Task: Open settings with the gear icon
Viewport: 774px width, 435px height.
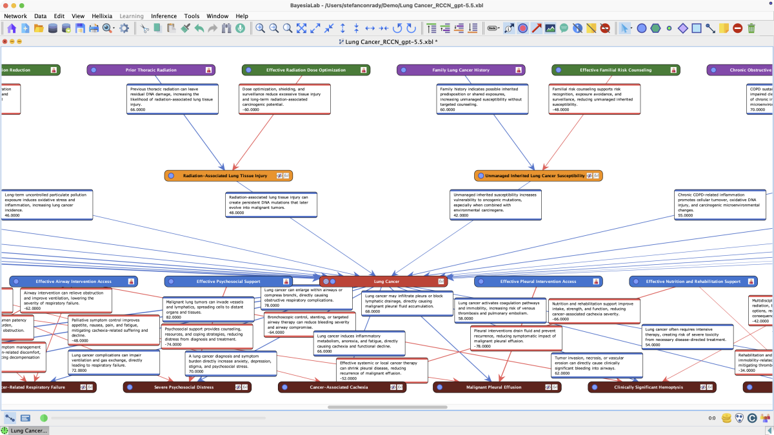Action: pos(124,28)
